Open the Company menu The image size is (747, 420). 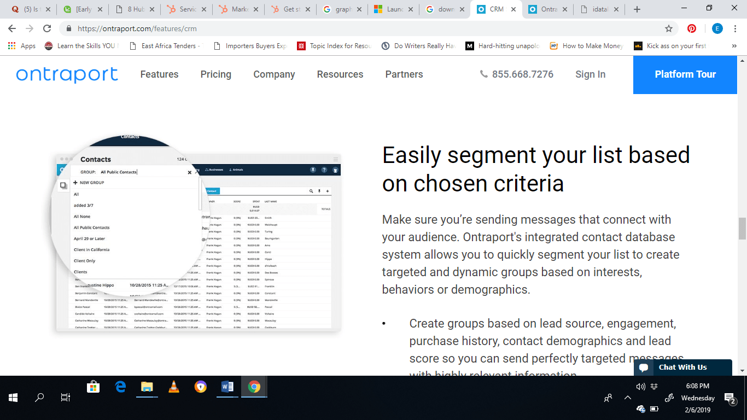274,74
